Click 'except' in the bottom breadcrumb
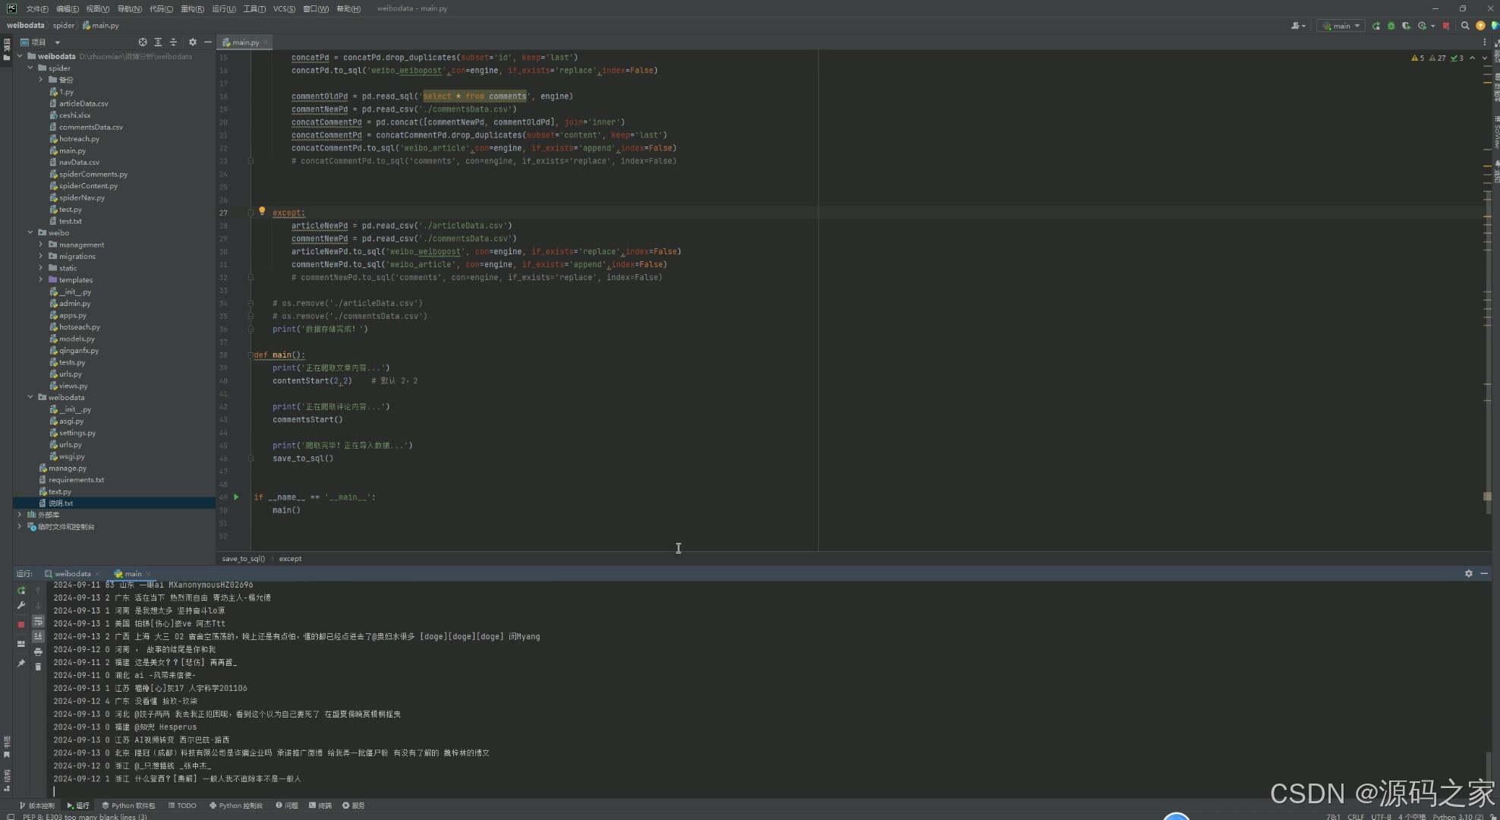 (x=290, y=559)
